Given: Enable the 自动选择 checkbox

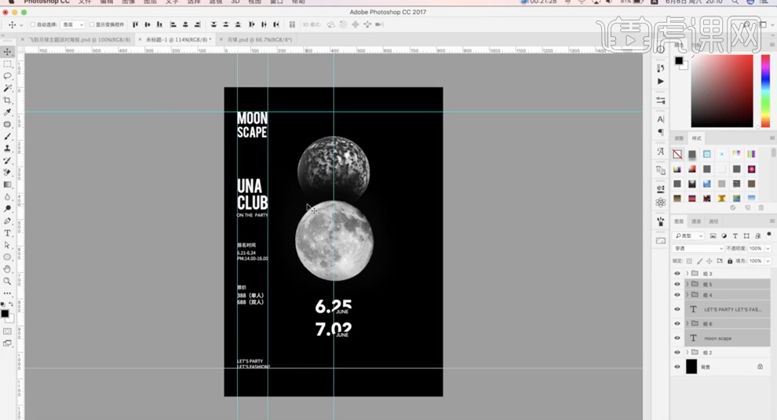Looking at the screenshot, I should [33, 25].
